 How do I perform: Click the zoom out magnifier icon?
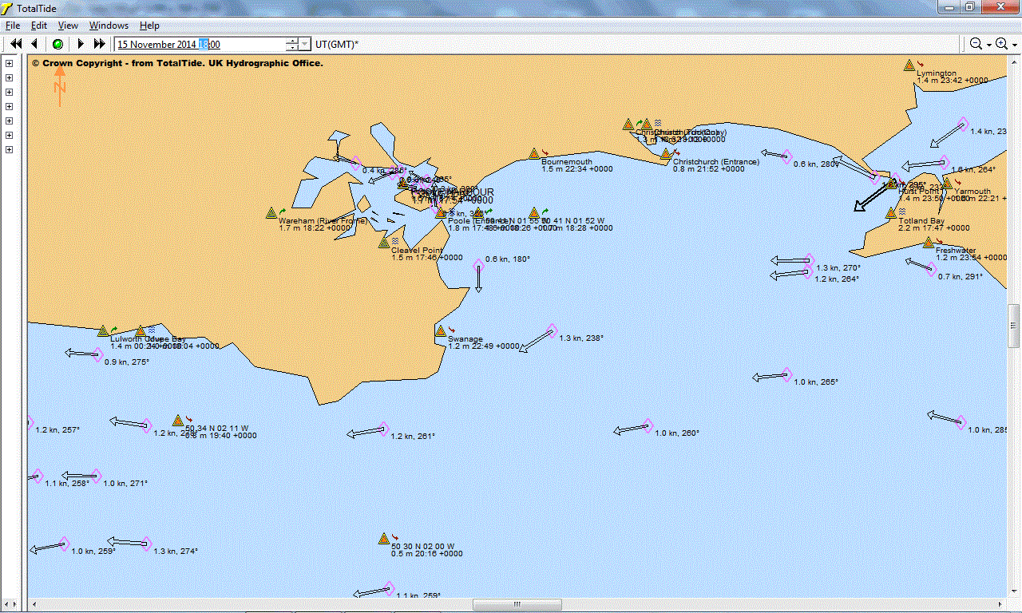point(976,44)
